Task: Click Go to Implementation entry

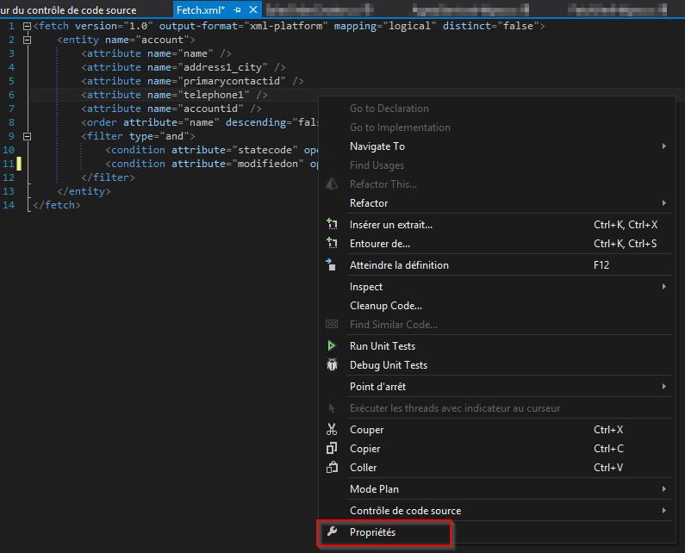Action: tap(496, 127)
